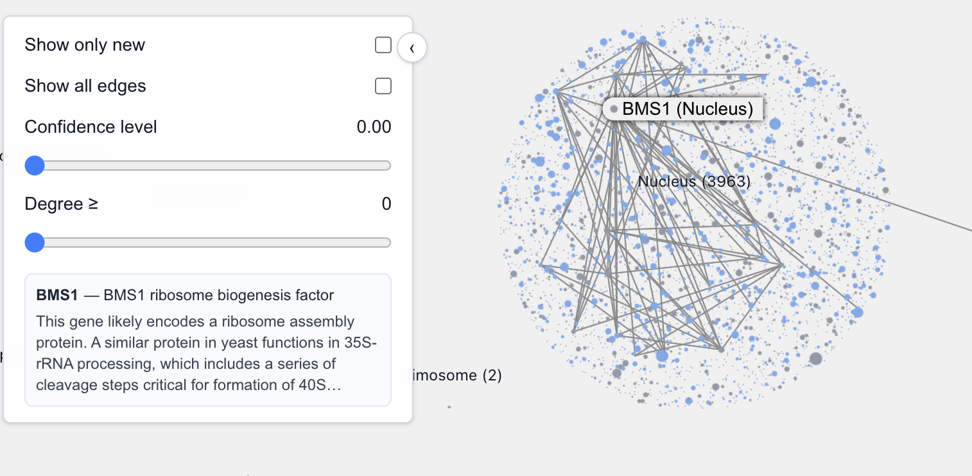Click the Nucleus (3963) cluster label

pos(695,181)
